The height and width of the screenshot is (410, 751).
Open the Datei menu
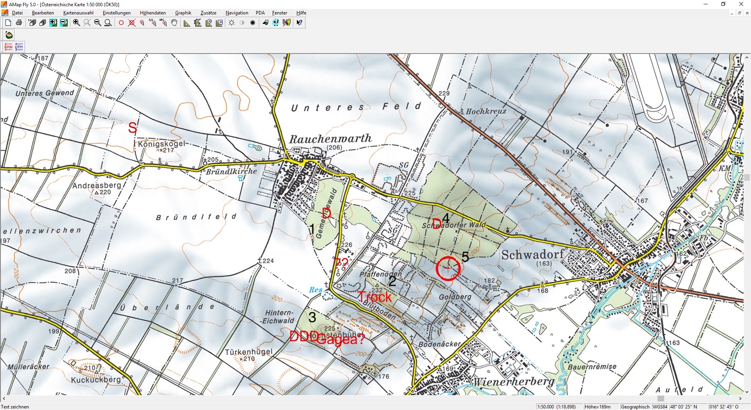18,13
